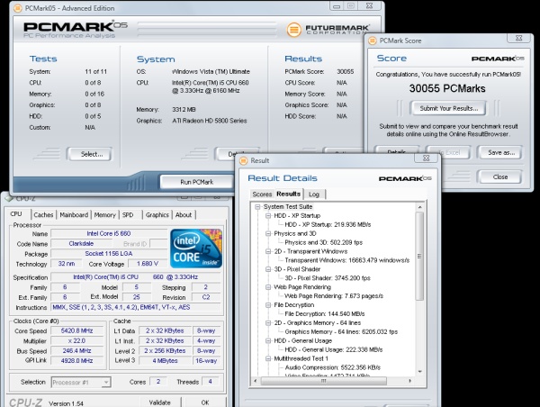Select the 3D - Pixel Shader: 3745.200 fps row
The image size is (540, 407).
click(328, 278)
